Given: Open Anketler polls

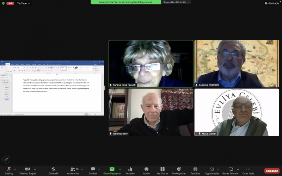Looking at the screenshot, I should pyautogui.click(x=130, y=169).
